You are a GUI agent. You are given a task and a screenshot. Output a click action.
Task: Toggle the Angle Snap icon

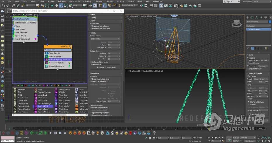tap(104, 6)
